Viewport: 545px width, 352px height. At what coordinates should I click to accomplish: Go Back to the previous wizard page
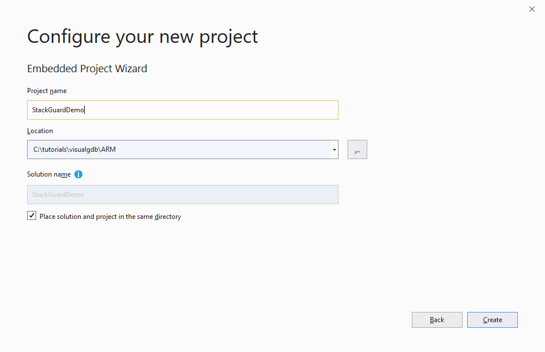pos(437,320)
